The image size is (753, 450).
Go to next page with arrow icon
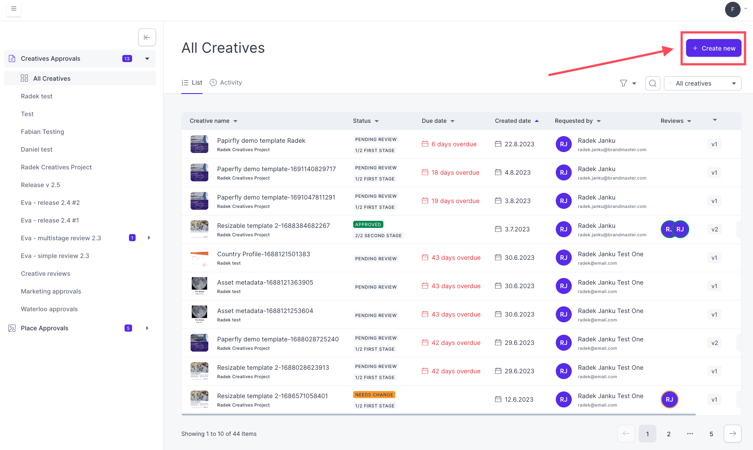coord(732,434)
